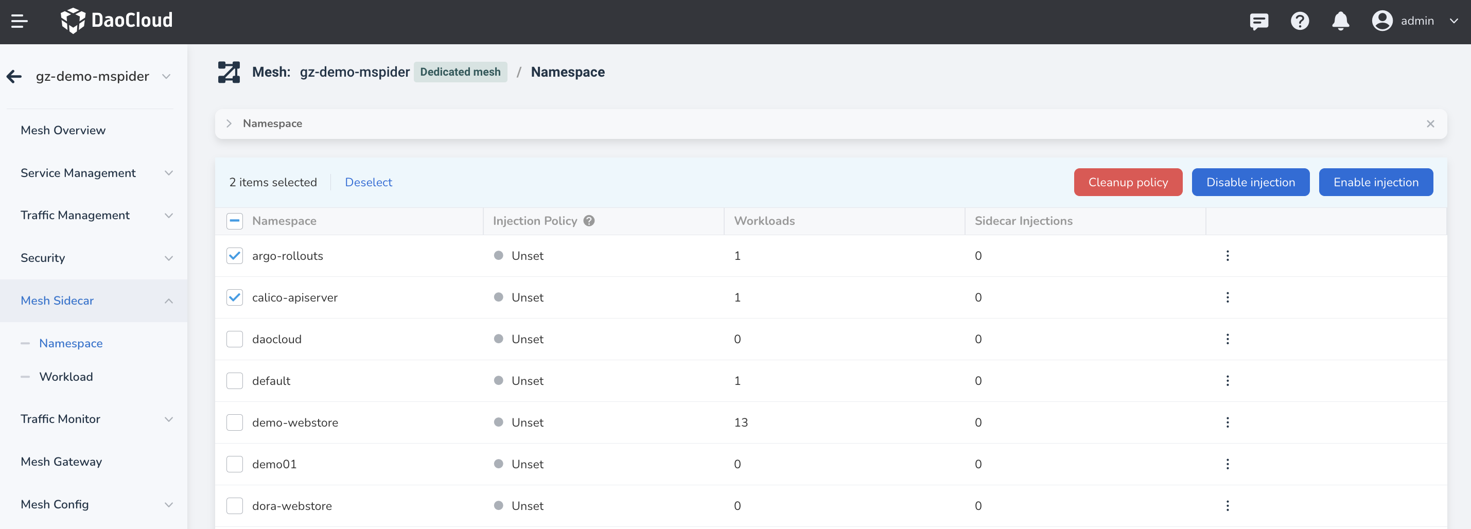The image size is (1471, 529).
Task: Click the admin user avatar icon
Action: pyautogui.click(x=1382, y=21)
